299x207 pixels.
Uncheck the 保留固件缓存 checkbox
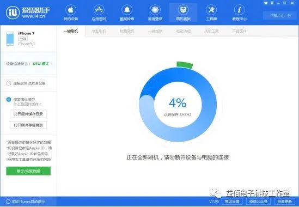pos(9,99)
